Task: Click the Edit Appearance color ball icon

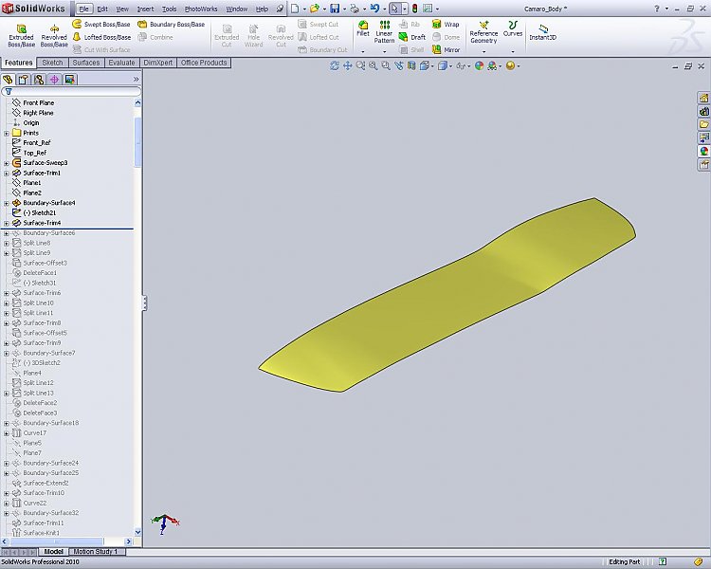Action: click(x=480, y=65)
